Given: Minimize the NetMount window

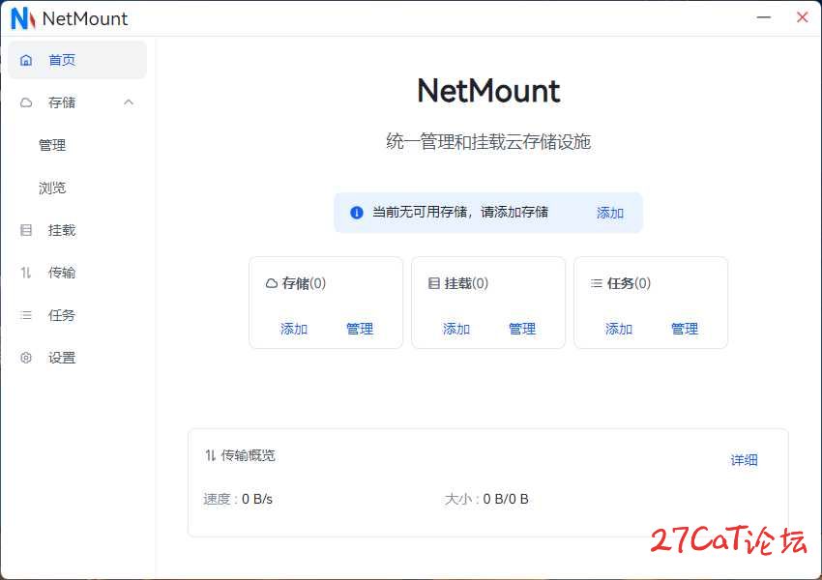Looking at the screenshot, I should point(764,17).
